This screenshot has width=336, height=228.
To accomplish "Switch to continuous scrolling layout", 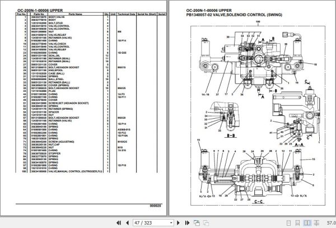I will click(298, 223).
